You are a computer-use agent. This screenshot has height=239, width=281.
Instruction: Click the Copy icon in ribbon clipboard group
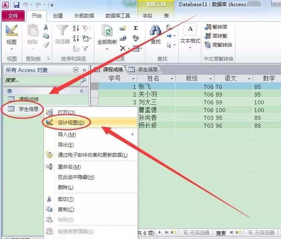coord(46,36)
